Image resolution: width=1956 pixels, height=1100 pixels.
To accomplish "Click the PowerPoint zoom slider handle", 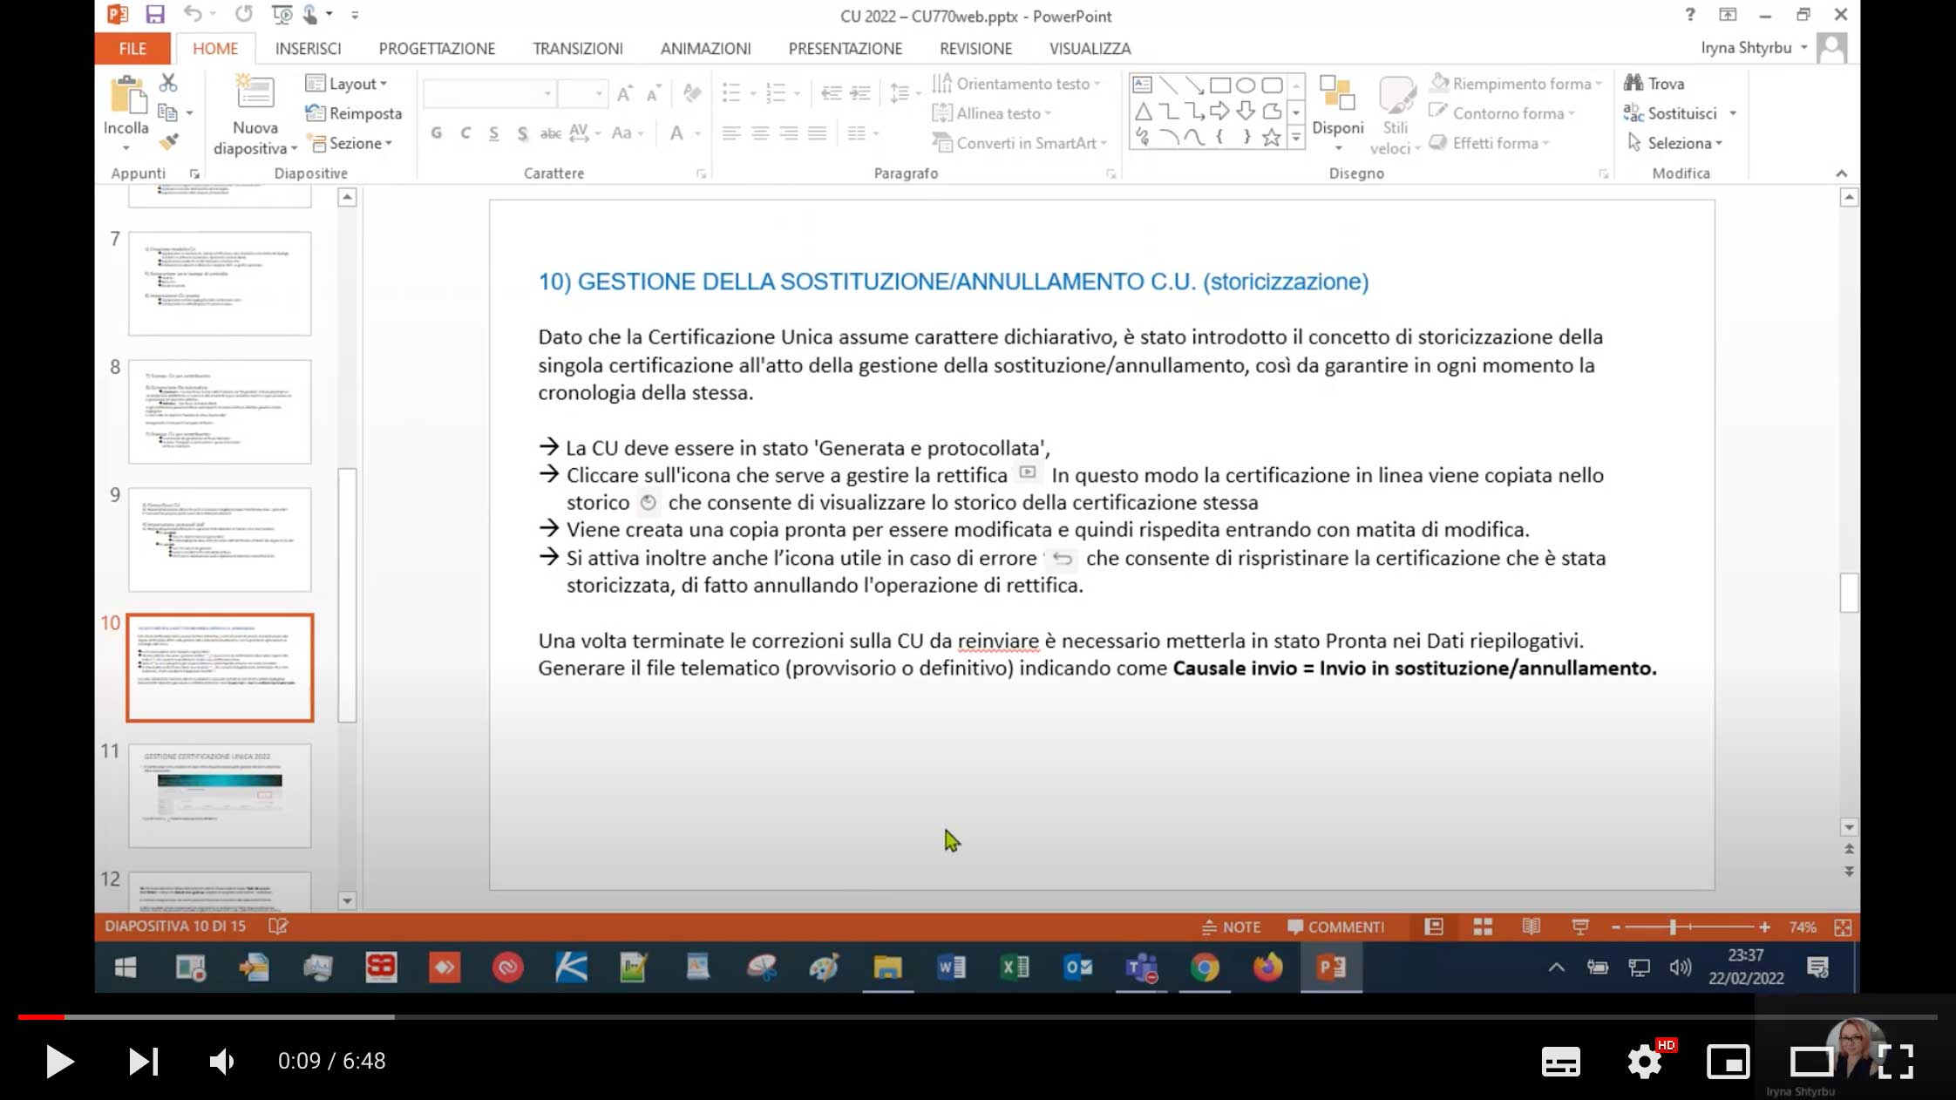I will click(1673, 927).
